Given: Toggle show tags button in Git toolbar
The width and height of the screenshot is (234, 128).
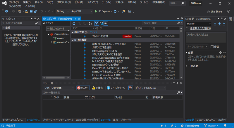Looking at the screenshot, I should click(106, 23).
